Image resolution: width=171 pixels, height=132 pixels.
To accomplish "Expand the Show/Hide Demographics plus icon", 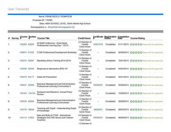I will 46,27.
